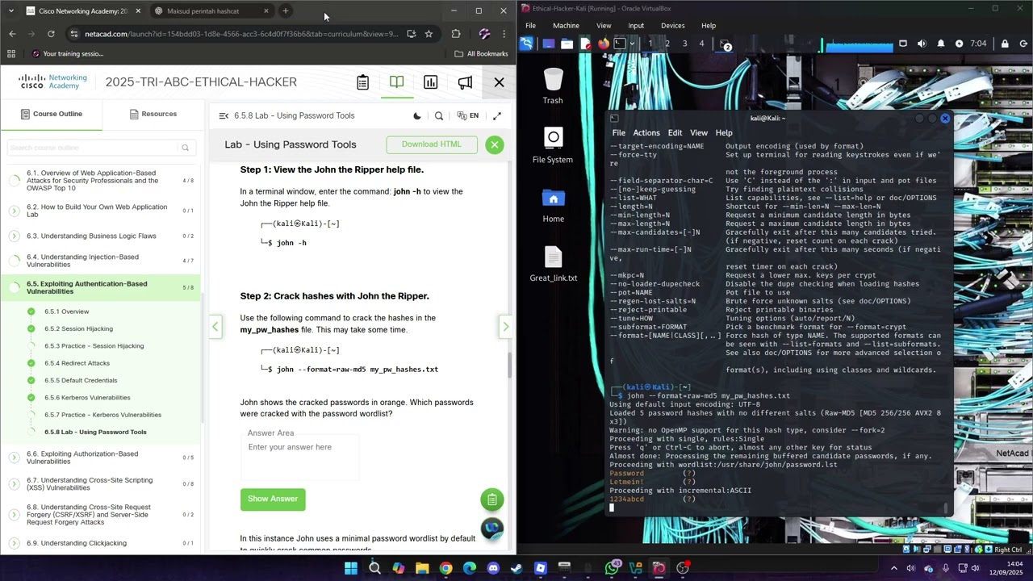This screenshot has height=581, width=1033.
Task: Open VirtualBox Devices menu
Action: 672,26
